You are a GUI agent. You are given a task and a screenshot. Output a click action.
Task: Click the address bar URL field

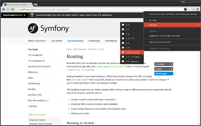tap(100, 9)
